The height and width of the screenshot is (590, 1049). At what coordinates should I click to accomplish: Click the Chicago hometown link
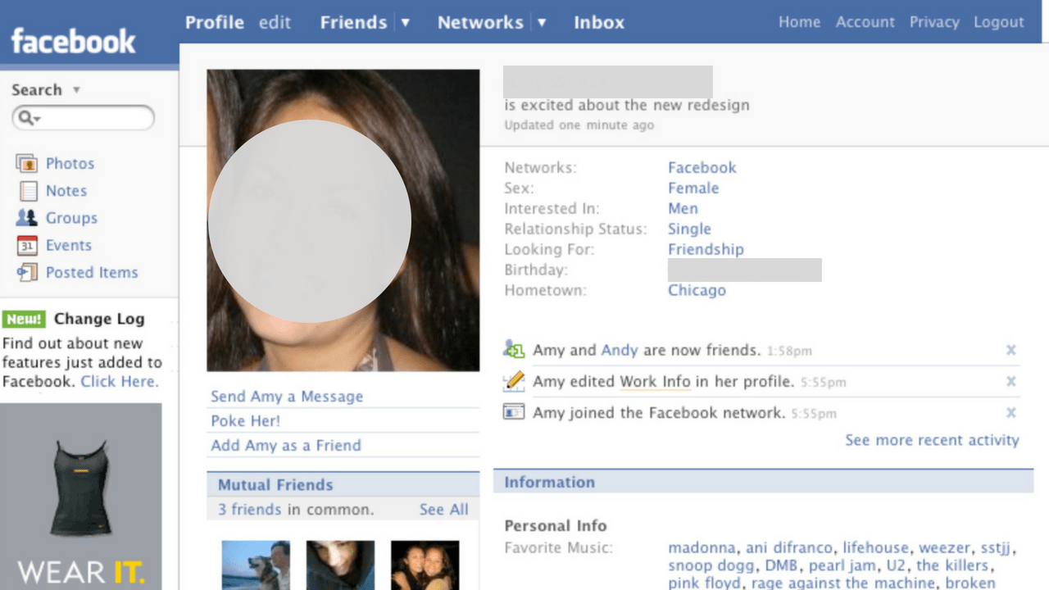[697, 290]
